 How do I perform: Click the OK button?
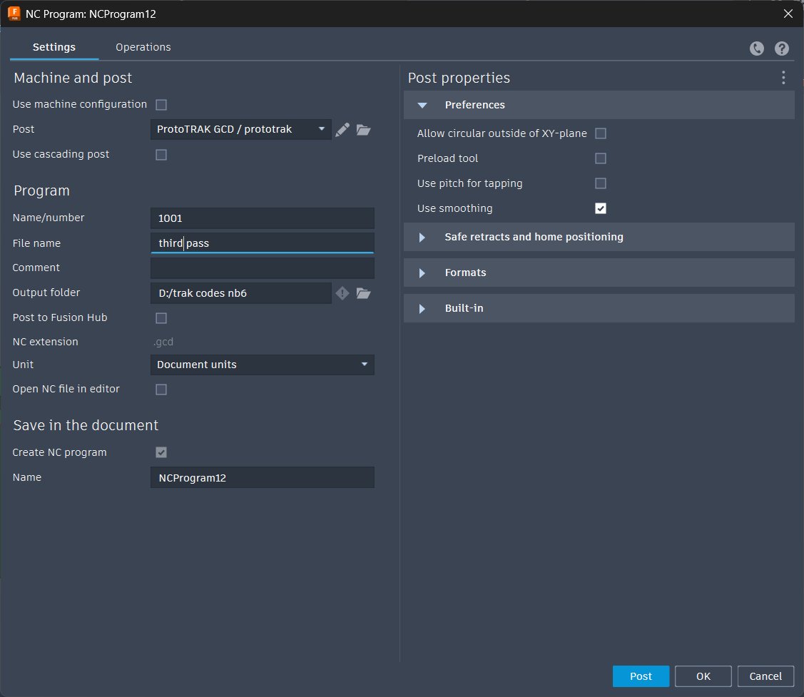(x=703, y=676)
